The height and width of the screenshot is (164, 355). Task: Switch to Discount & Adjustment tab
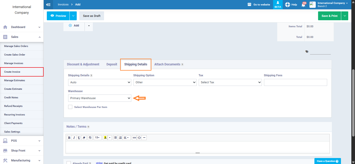[x=83, y=64]
